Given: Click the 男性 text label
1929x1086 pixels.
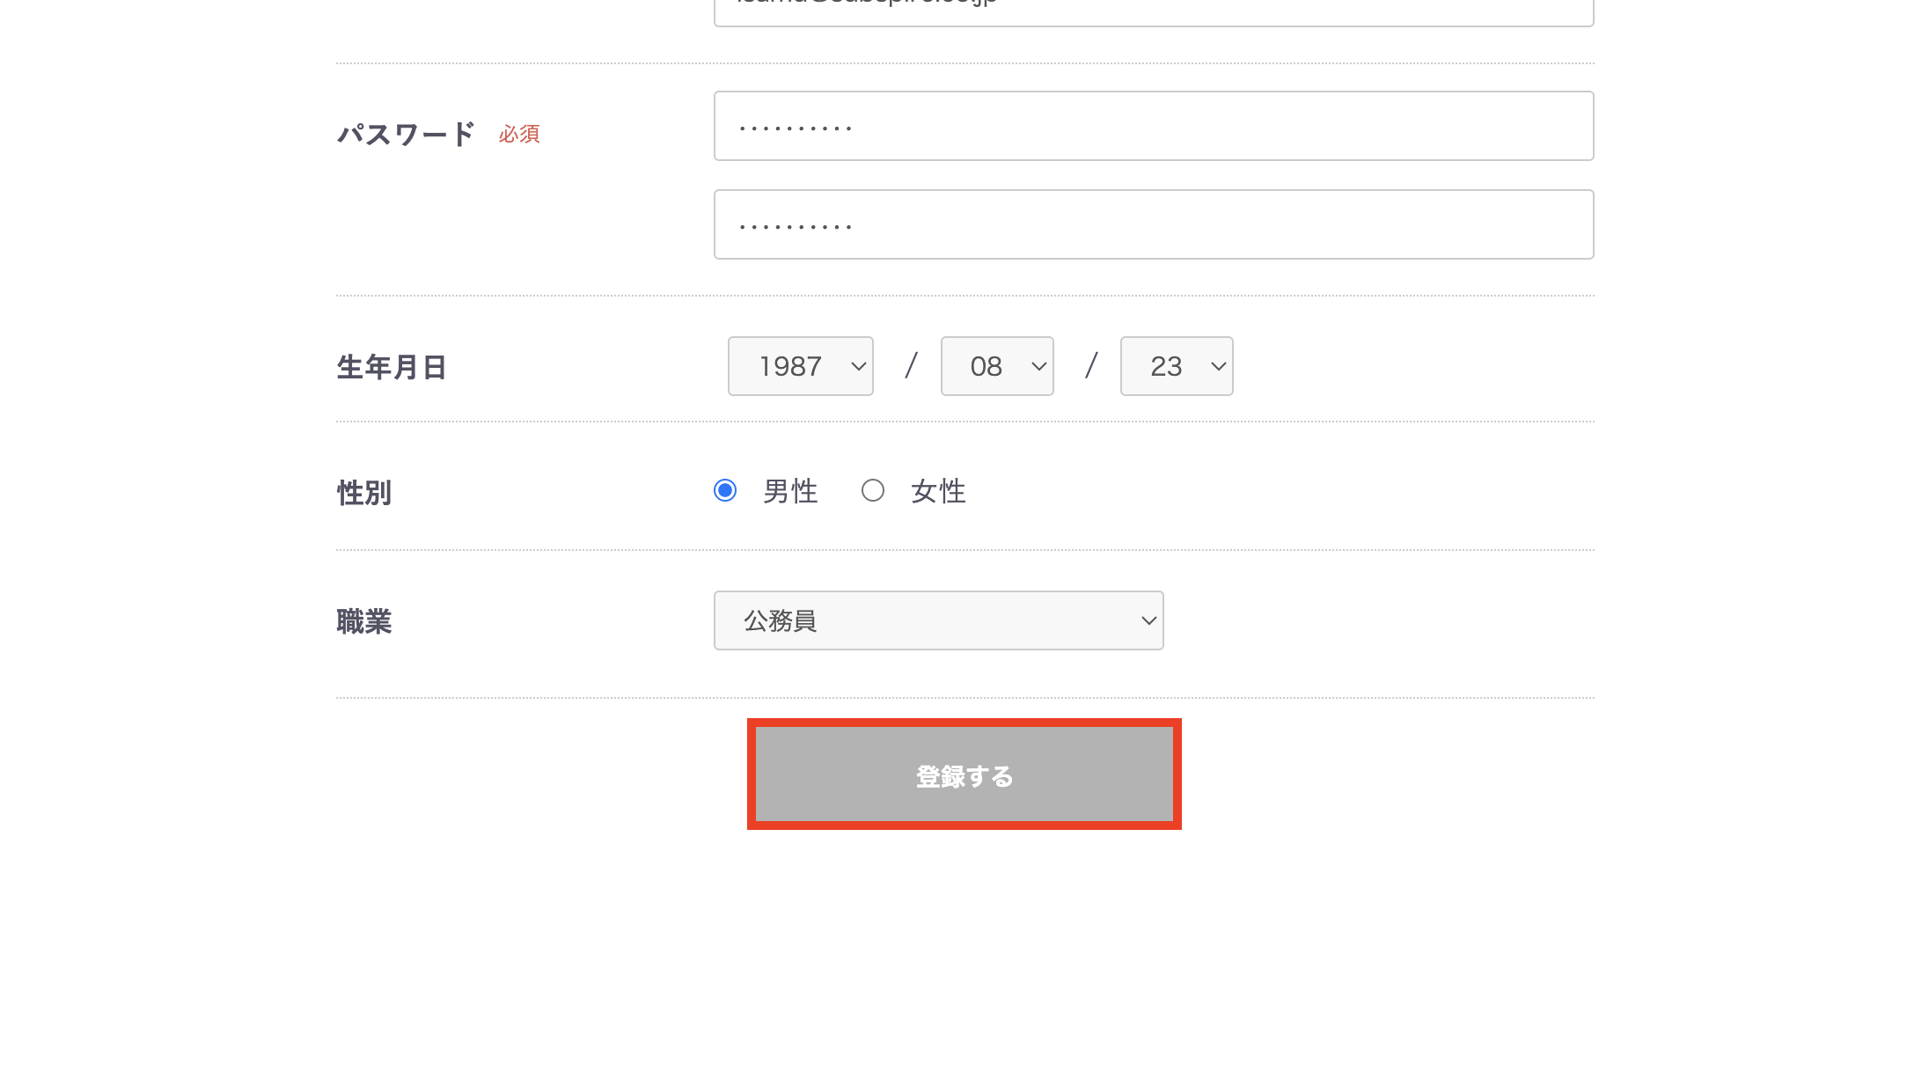Looking at the screenshot, I should (x=790, y=491).
